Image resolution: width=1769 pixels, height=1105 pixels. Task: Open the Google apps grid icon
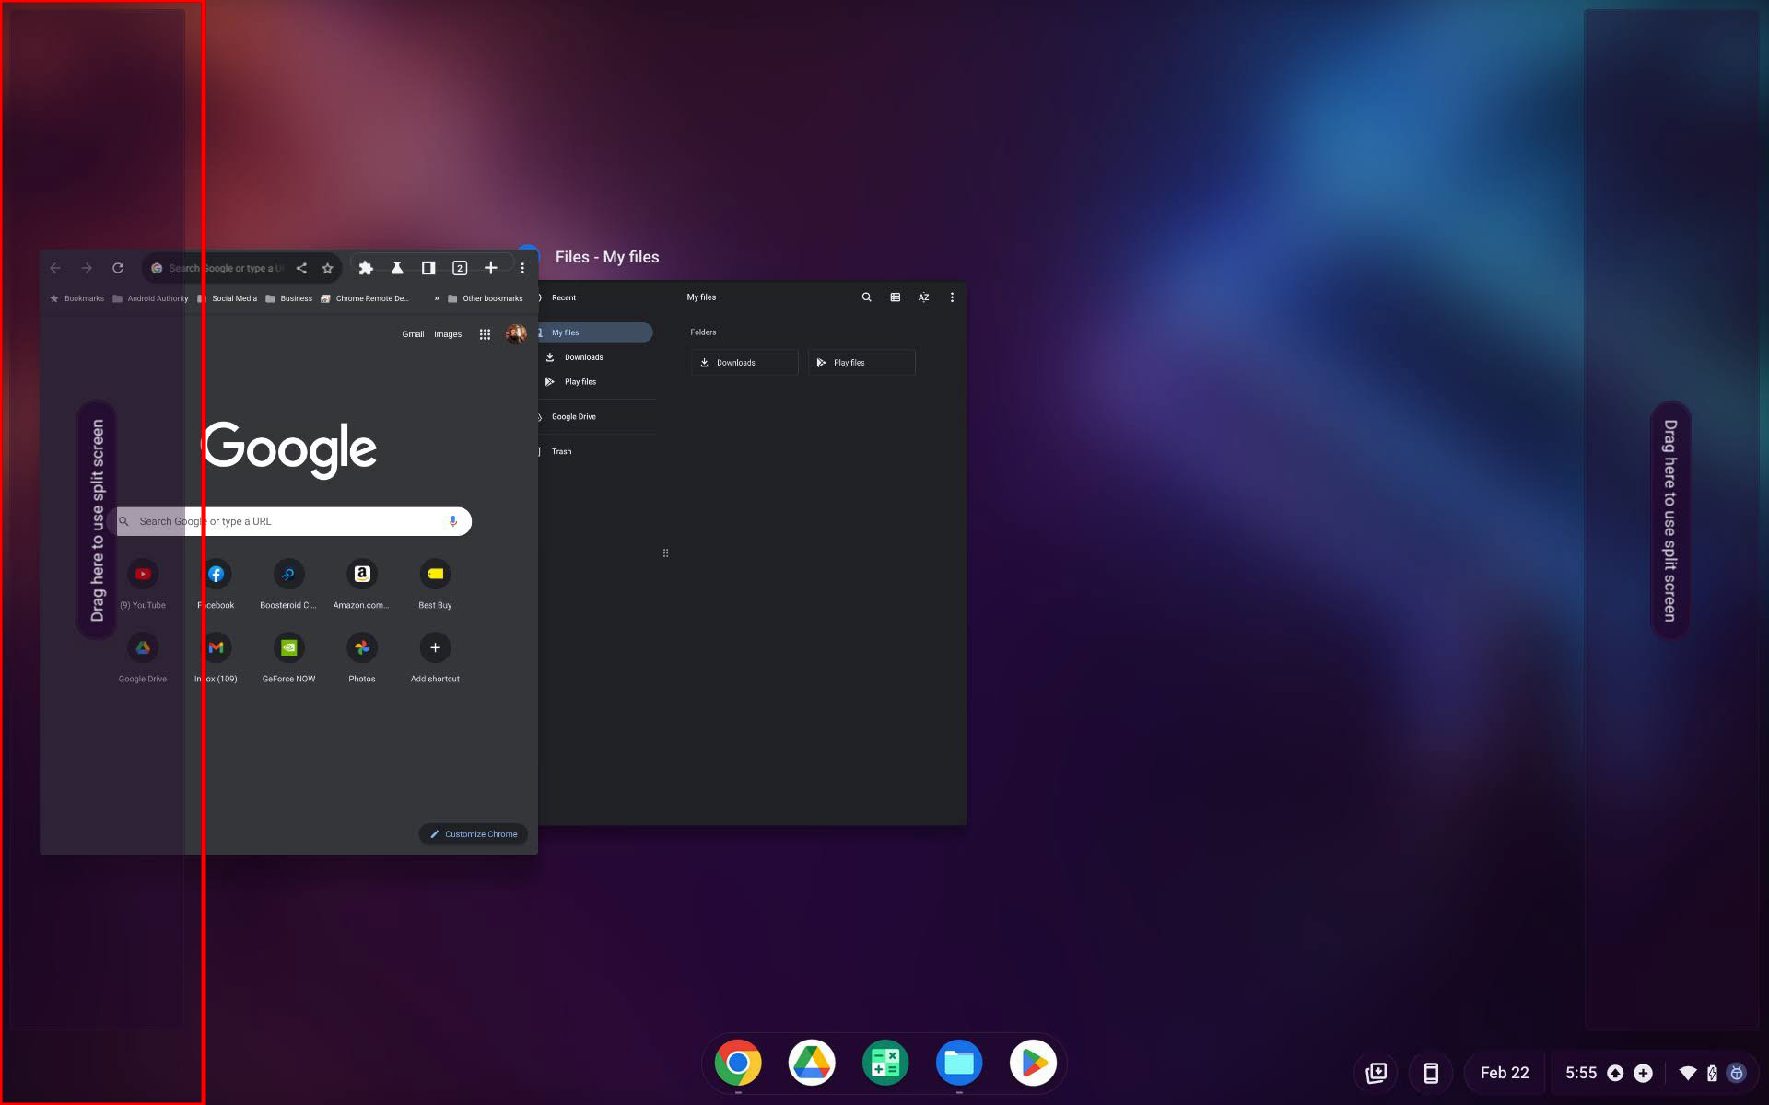tap(485, 334)
